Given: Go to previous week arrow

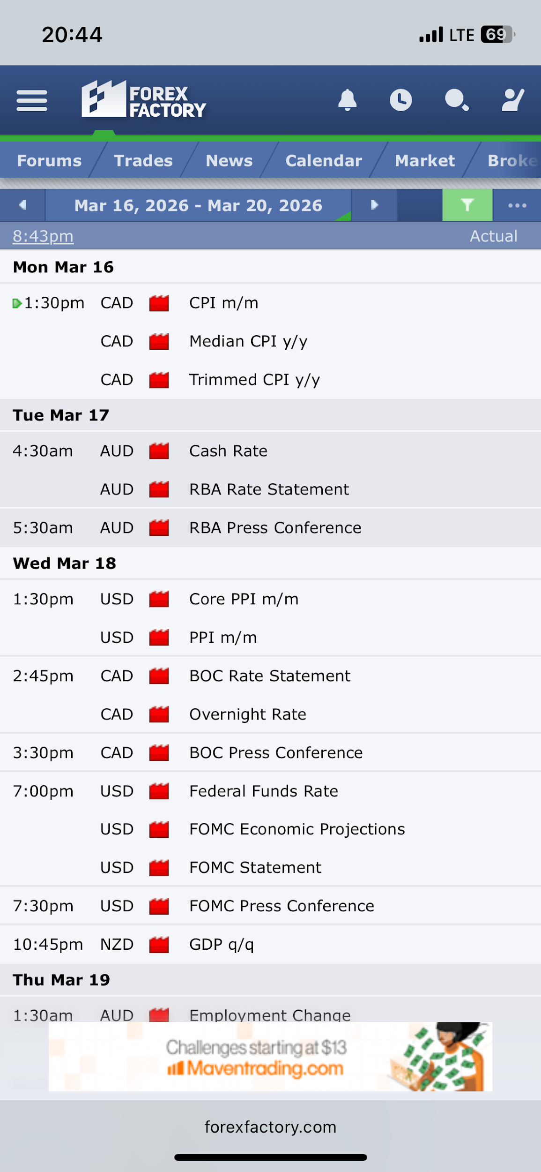Looking at the screenshot, I should click(x=22, y=205).
